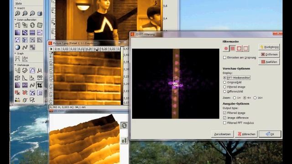Click the zoom 1:1 magnifier icon
Image resolution: width=292 pixels, height=164 pixels.
[x=25, y=13]
